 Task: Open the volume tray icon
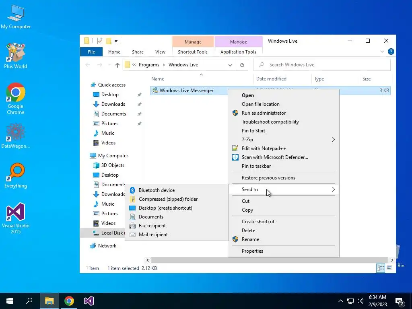coord(360,301)
